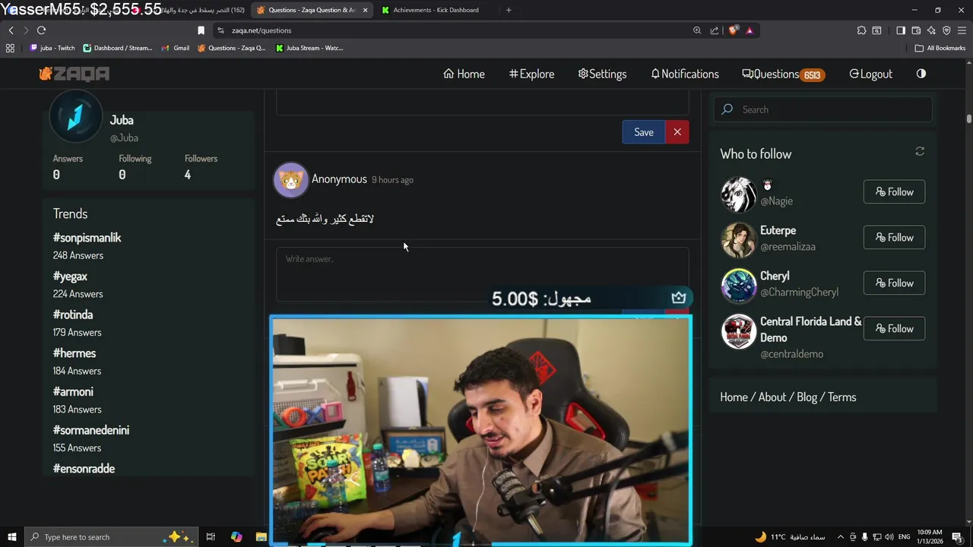Open the #rotinda trend
Viewport: 973px width, 547px height.
point(73,315)
